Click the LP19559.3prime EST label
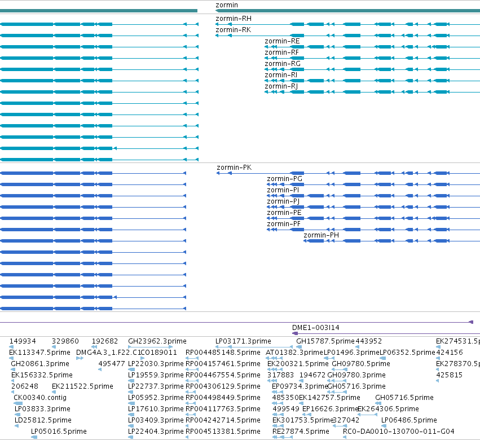This screenshot has width=480, height=440. 156,375
